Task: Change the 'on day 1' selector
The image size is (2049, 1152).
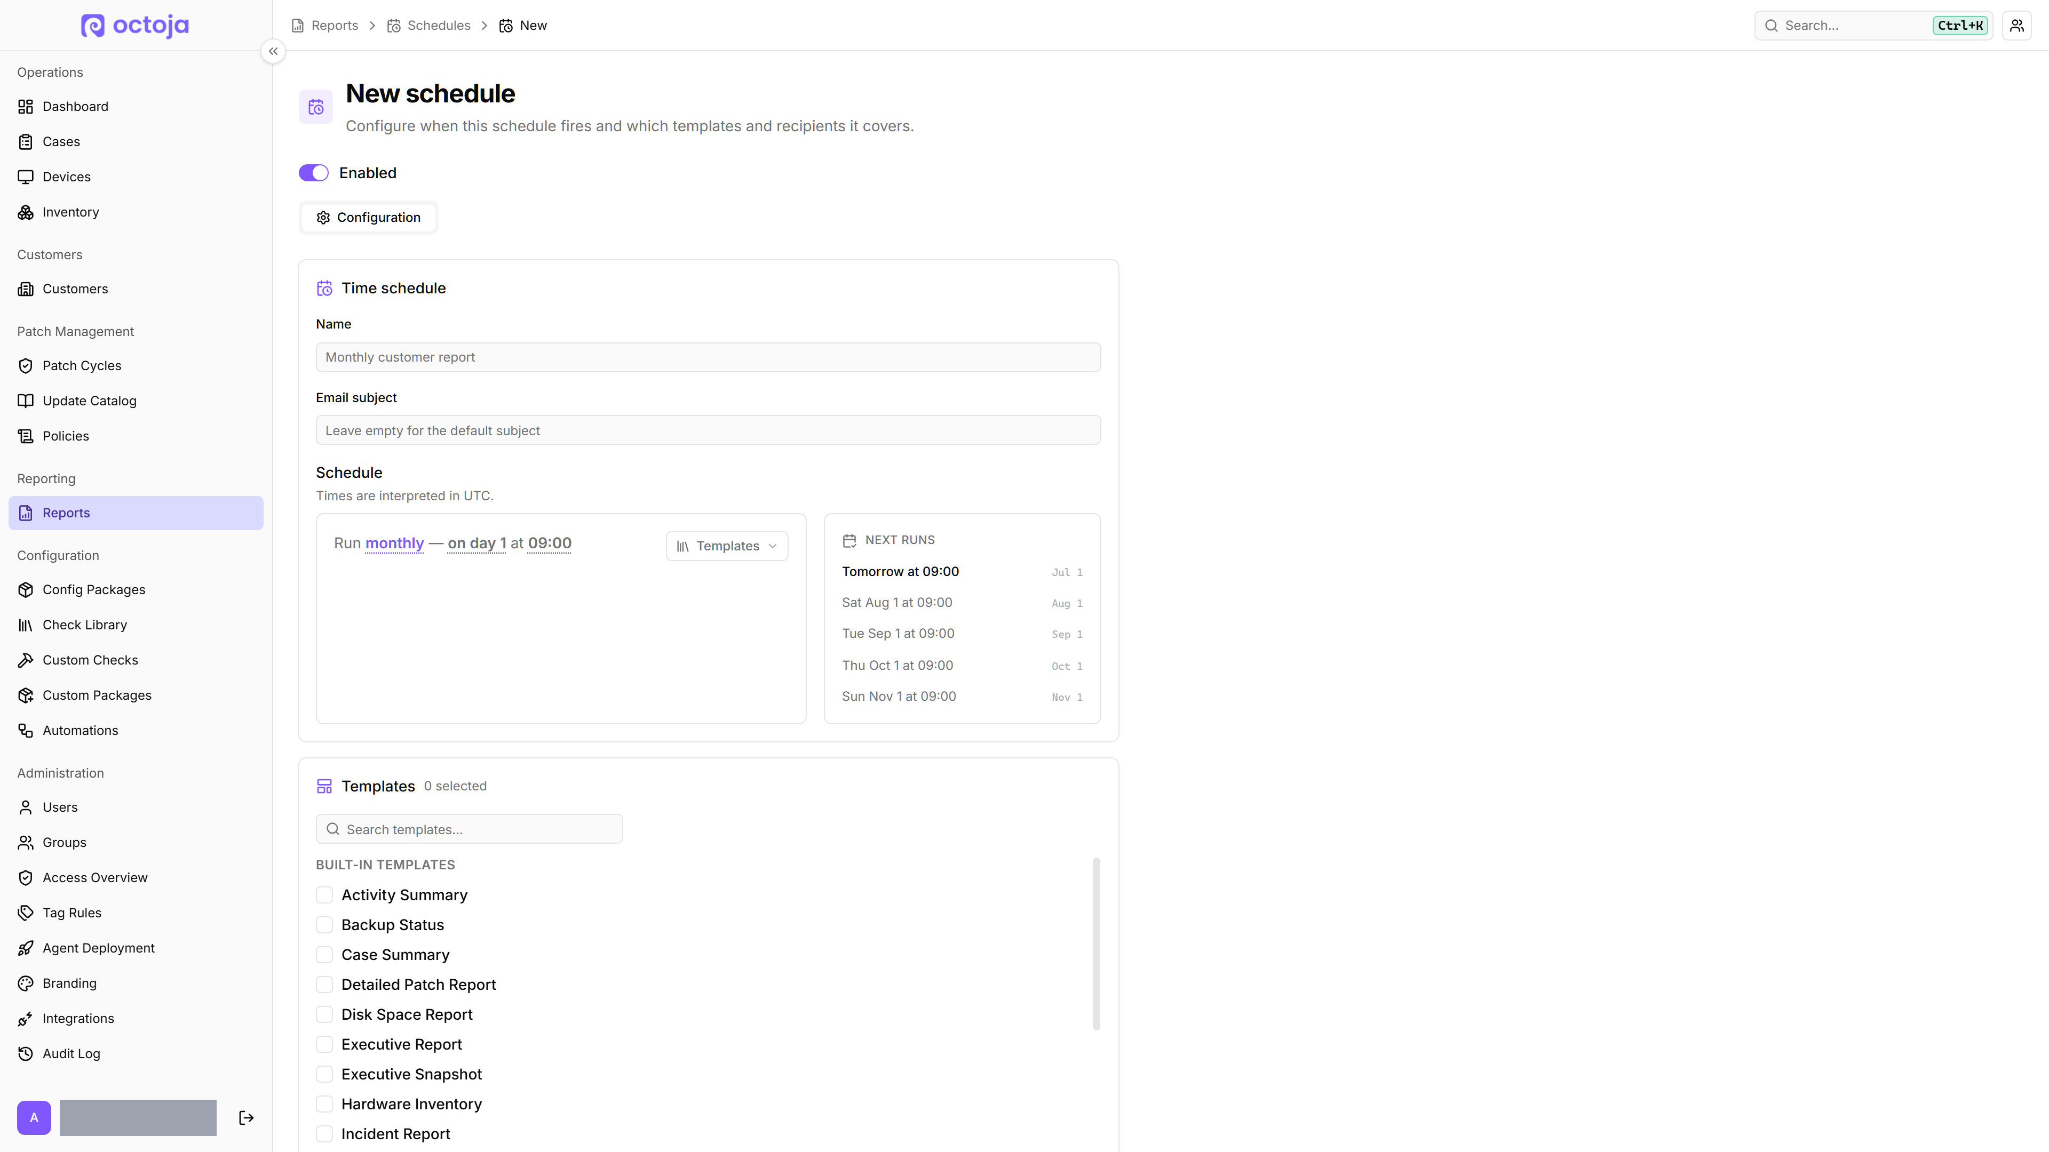Action: [476, 543]
